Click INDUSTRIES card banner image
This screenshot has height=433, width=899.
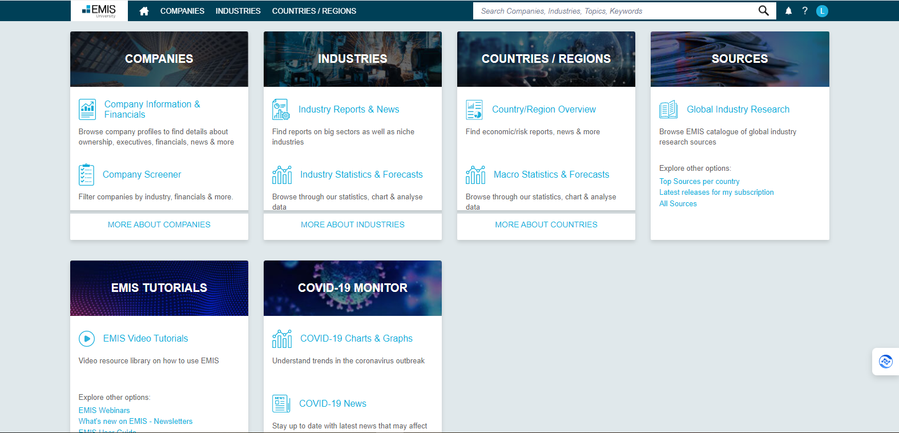353,59
